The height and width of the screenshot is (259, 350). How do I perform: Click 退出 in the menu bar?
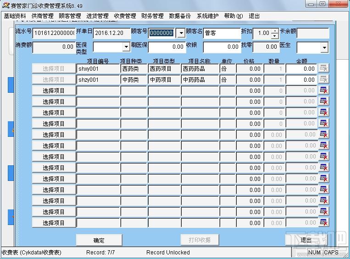coord(254,16)
